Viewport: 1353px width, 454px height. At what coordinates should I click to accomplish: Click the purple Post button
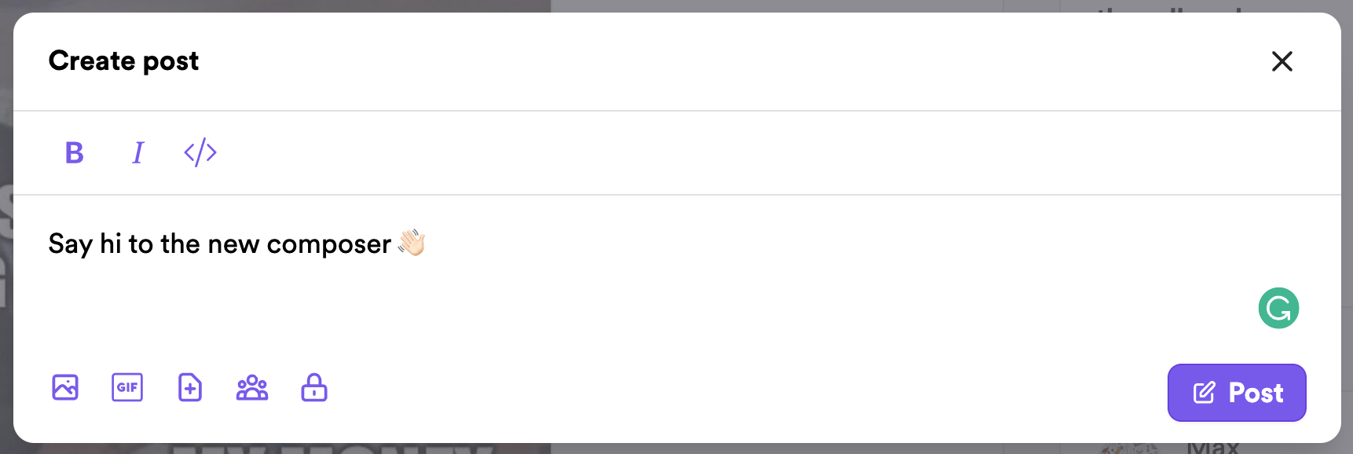coord(1237,393)
